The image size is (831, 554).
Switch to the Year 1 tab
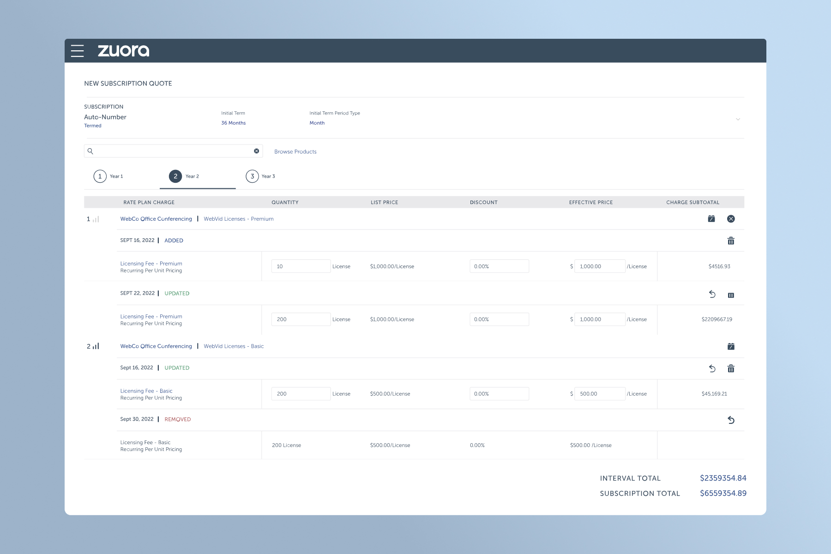coord(109,176)
